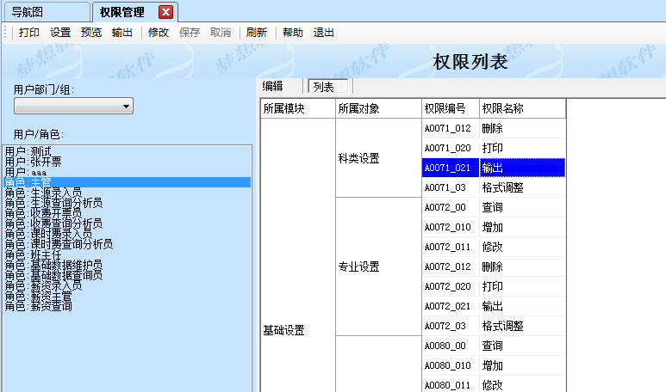Click 打印 in the A0071_020 row
This screenshot has width=666, height=392.
pos(522,148)
